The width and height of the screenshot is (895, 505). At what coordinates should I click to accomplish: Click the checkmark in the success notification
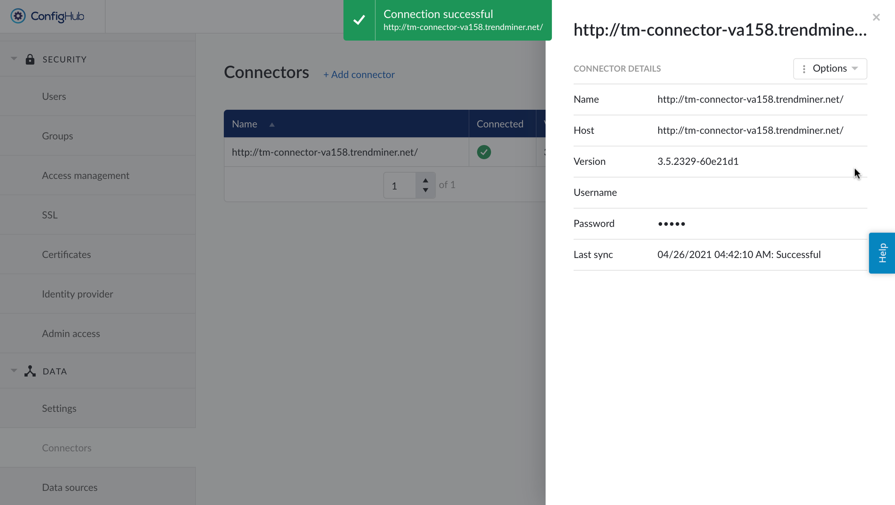tap(359, 20)
